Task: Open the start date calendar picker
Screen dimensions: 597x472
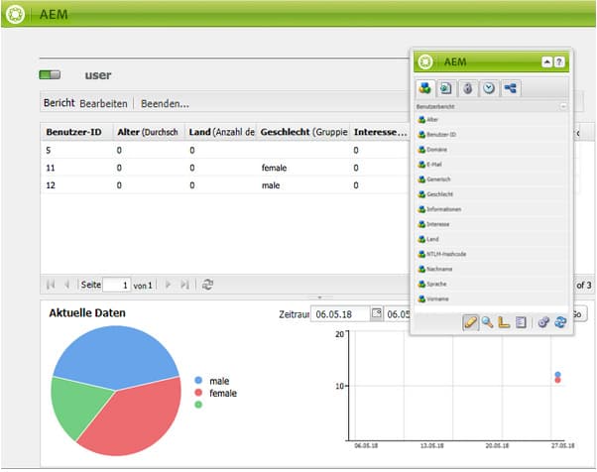Action: (x=376, y=313)
